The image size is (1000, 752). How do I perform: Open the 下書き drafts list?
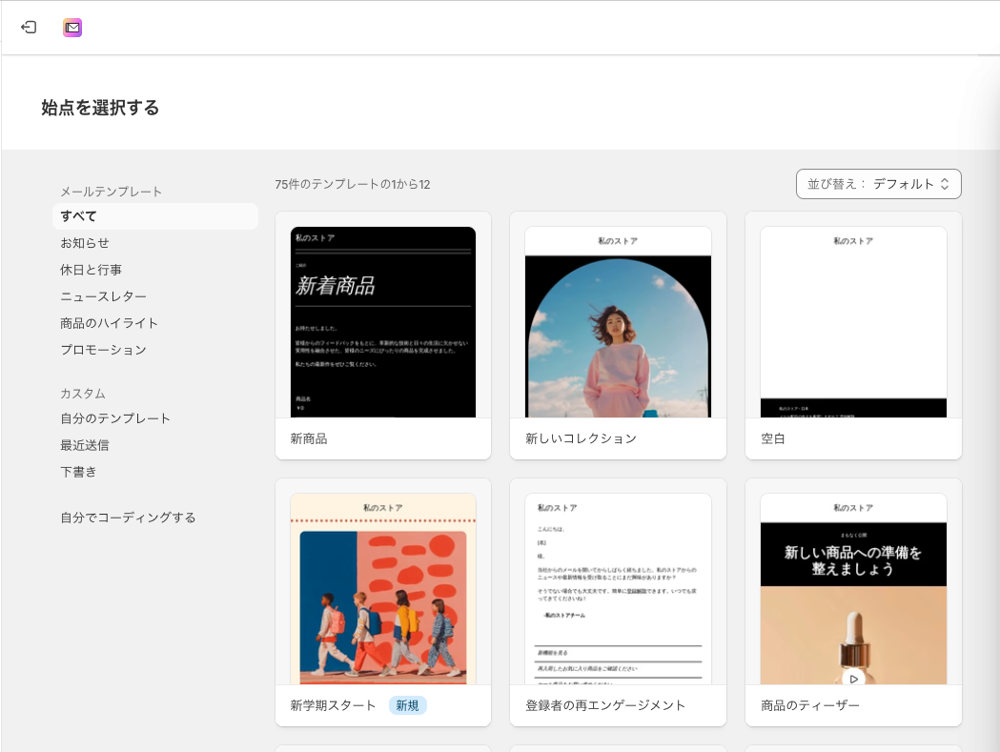[78, 472]
